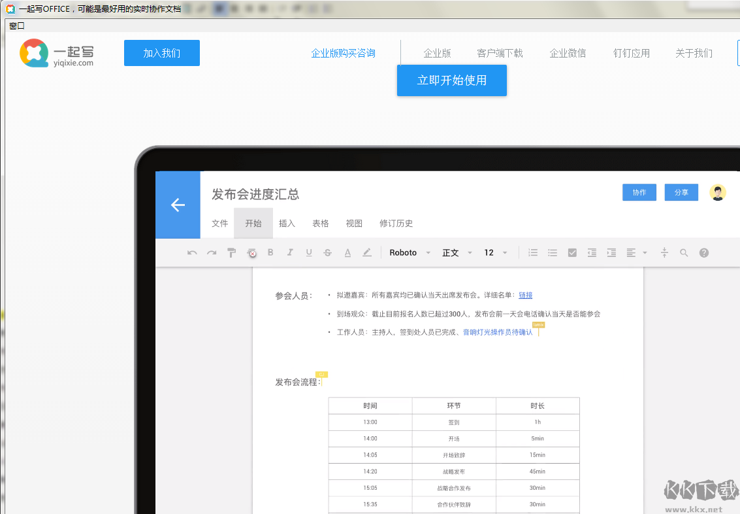Click the 15:35 table cell
This screenshot has width=740, height=514.
click(370, 505)
